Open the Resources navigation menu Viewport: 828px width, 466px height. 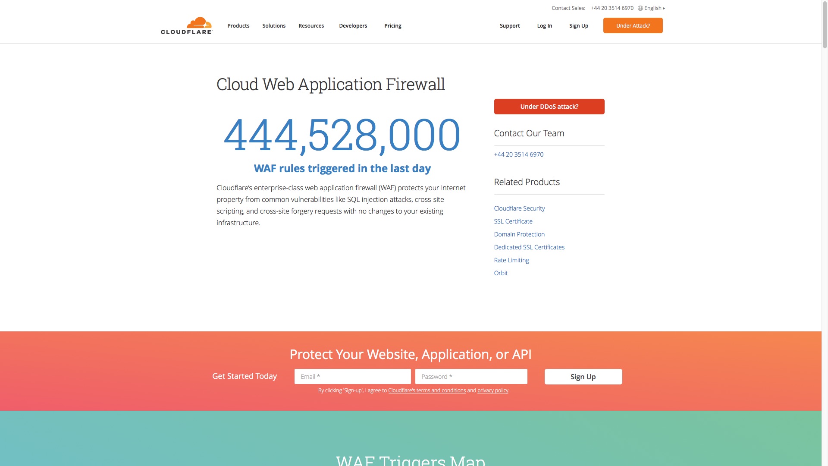coord(311,26)
